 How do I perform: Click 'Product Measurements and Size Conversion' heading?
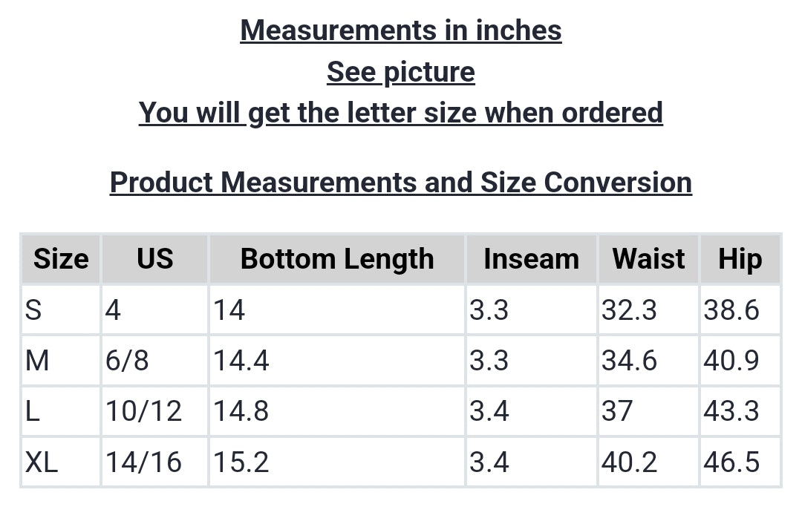pyautogui.click(x=401, y=182)
